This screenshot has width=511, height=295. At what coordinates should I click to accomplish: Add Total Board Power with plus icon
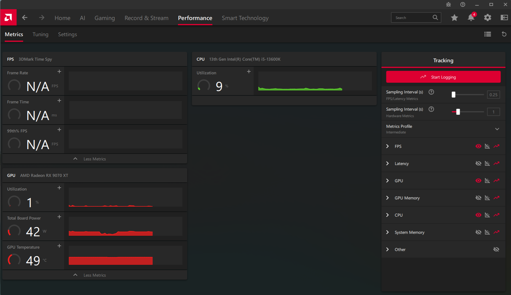coord(59,217)
